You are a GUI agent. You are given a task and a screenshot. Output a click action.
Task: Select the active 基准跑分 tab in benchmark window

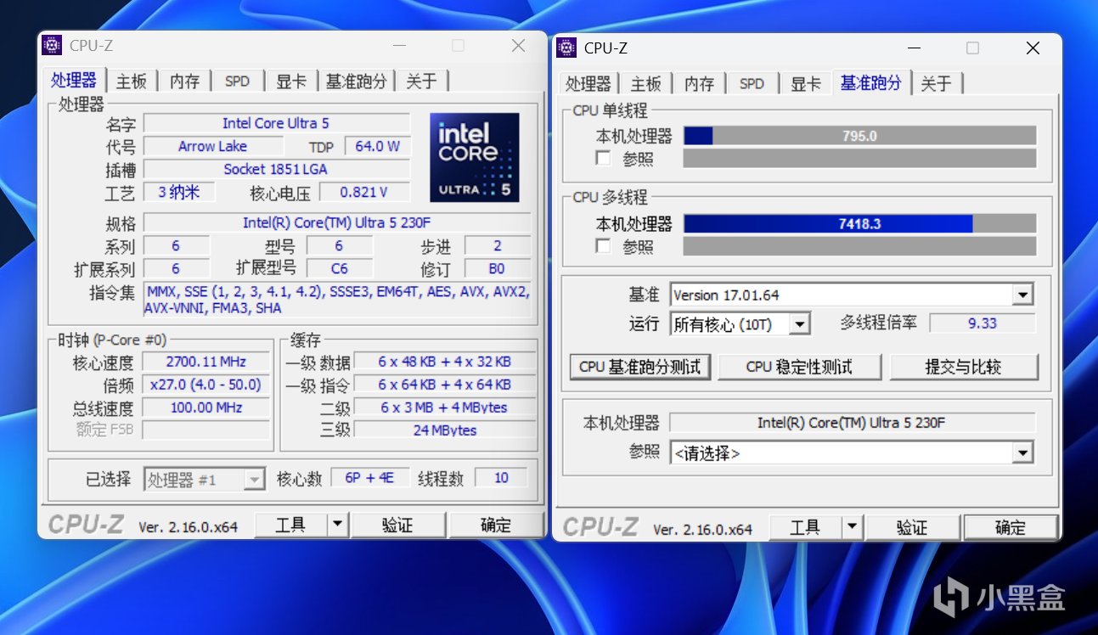coord(871,82)
